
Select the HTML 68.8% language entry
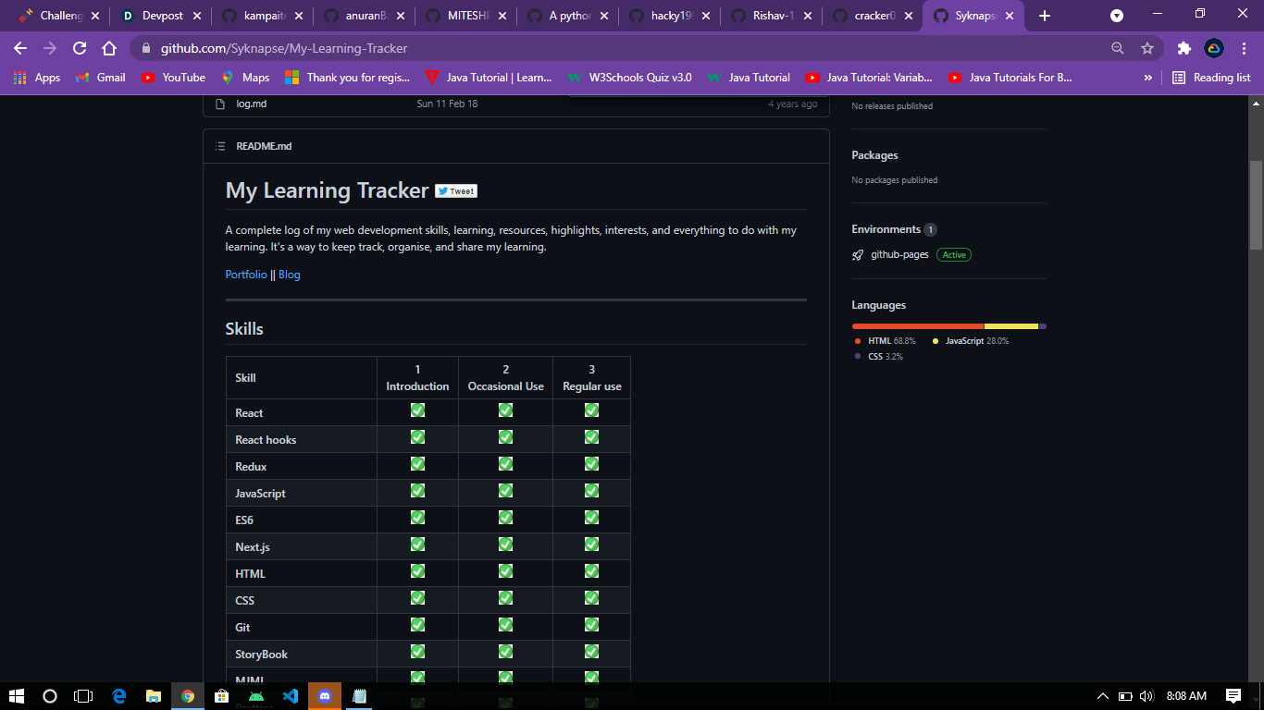point(885,341)
